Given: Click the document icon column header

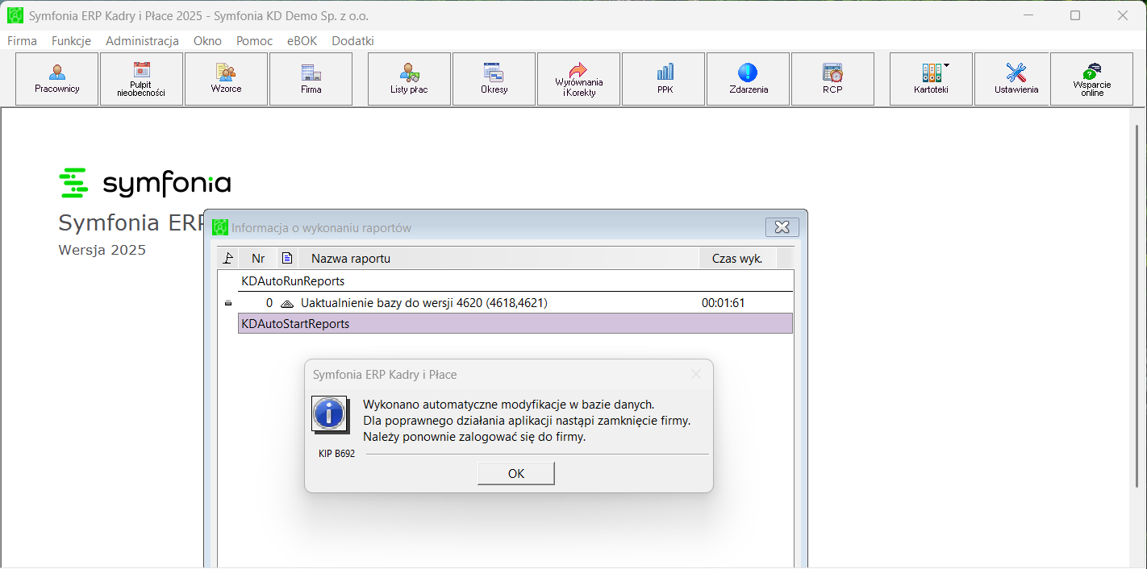Looking at the screenshot, I should pyautogui.click(x=287, y=259).
